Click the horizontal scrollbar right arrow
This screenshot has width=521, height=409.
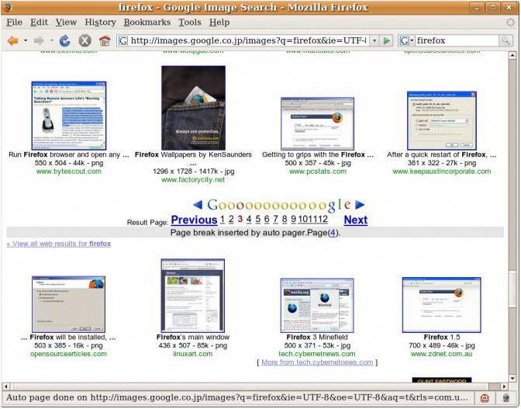(505, 386)
